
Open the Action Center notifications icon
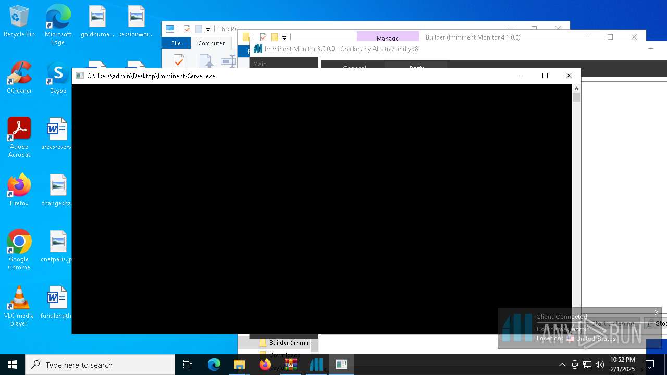(x=650, y=365)
